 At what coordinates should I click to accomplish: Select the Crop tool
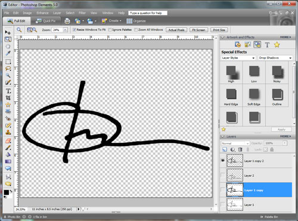8,98
